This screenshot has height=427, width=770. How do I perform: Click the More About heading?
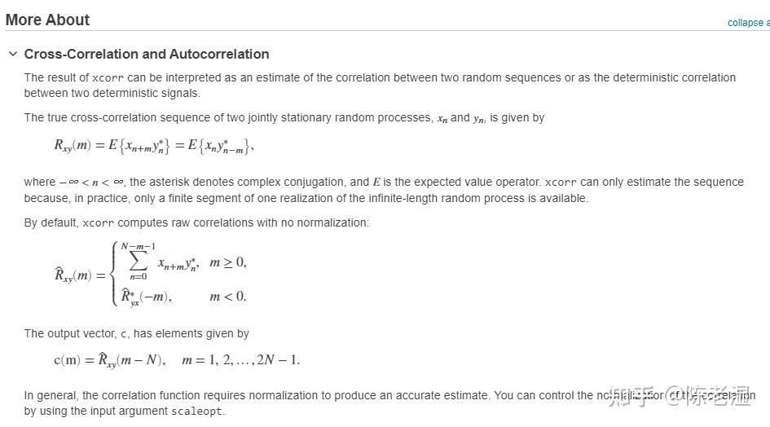(47, 20)
